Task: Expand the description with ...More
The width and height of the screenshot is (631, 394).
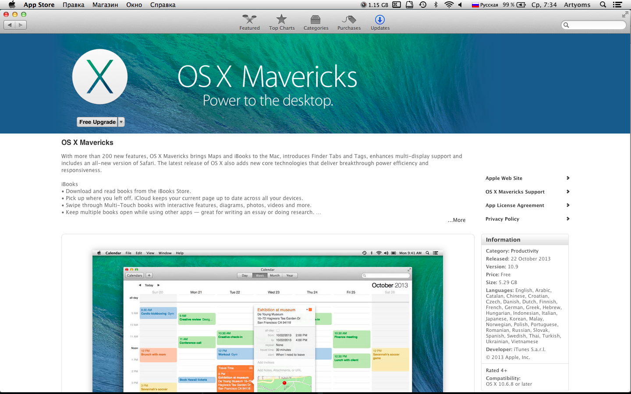Action: click(457, 220)
